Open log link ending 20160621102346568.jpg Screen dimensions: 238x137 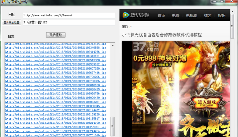coord(56,48)
